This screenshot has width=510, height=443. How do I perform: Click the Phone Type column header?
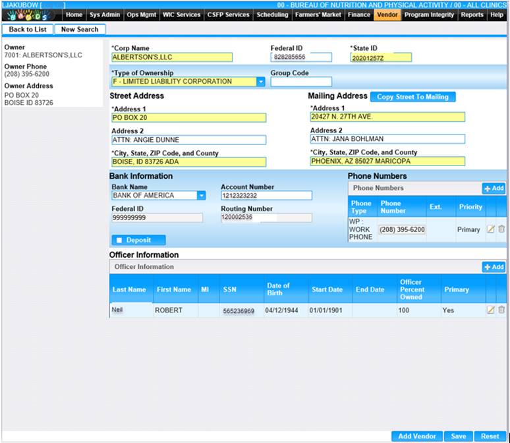tap(362, 207)
